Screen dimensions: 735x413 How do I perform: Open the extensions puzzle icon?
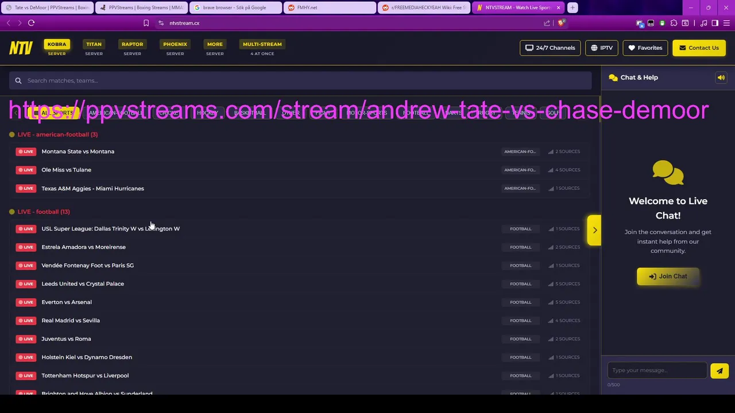(674, 23)
